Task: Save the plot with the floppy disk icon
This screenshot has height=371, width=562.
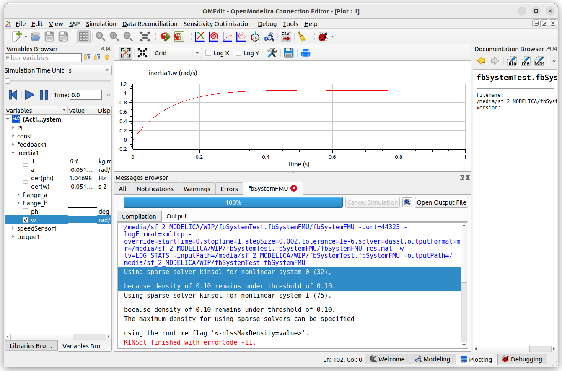Action: click(288, 53)
